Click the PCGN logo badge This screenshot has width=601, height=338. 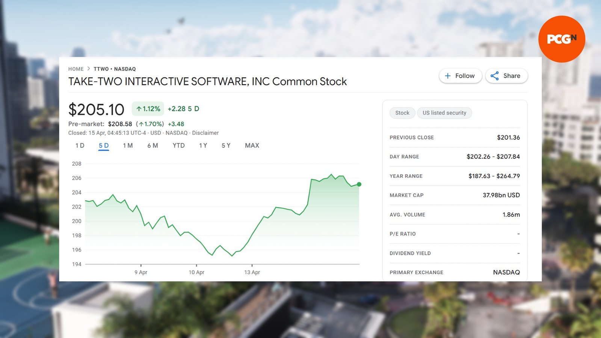point(562,39)
